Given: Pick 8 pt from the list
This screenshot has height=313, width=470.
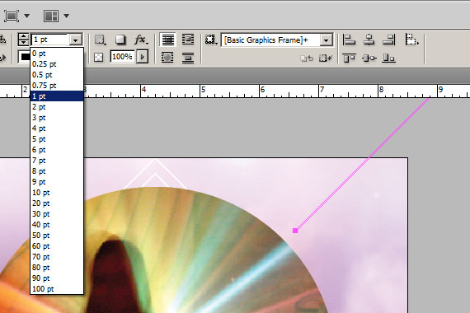Looking at the screenshot, I should click(x=57, y=171).
